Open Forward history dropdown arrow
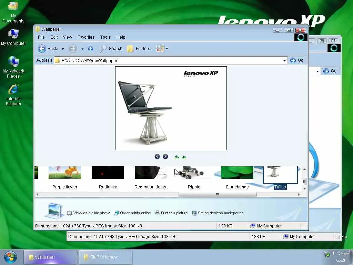353x265 pixels. [x=82, y=49]
